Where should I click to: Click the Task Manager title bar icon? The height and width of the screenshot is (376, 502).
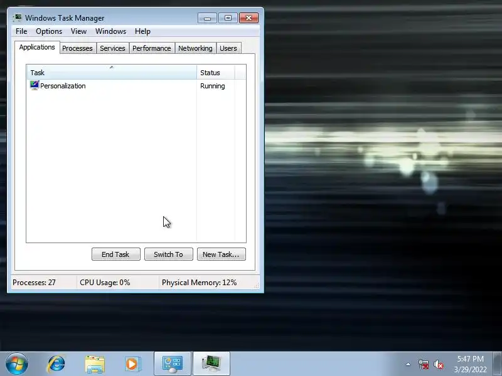(18, 18)
